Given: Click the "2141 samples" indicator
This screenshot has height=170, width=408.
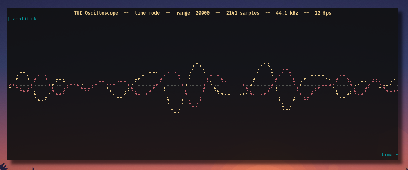Looking at the screenshot, I should [x=242, y=13].
